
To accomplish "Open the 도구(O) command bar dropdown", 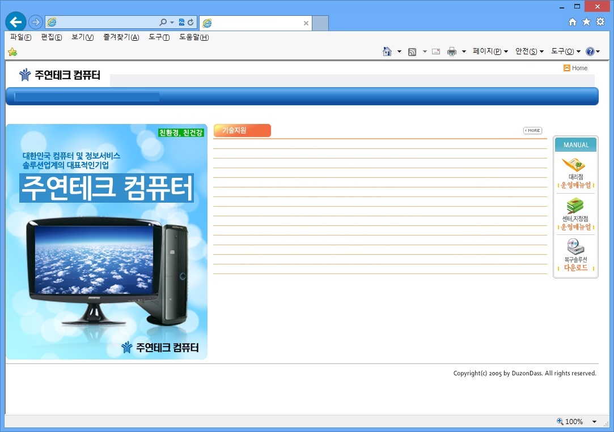I will [566, 51].
